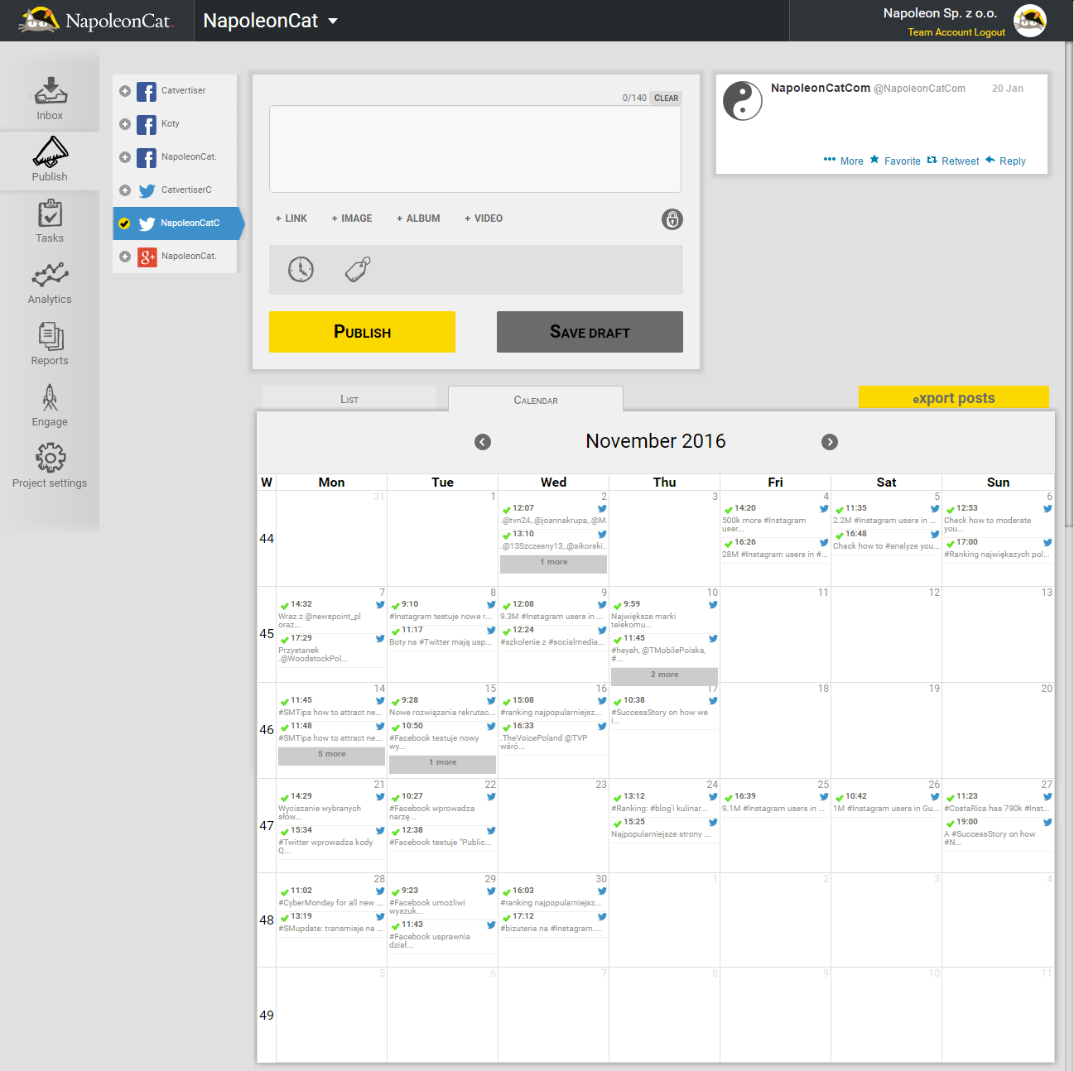This screenshot has width=1074, height=1071.
Task: Toggle selection of Koty profile
Action: pyautogui.click(x=125, y=124)
